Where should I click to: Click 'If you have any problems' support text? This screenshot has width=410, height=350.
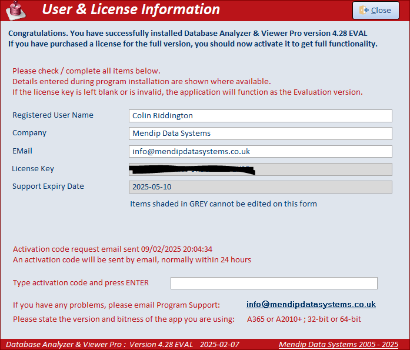(116, 305)
